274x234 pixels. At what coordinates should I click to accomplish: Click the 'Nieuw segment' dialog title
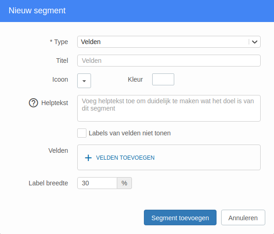(x=37, y=11)
